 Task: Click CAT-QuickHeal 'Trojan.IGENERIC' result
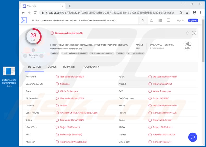[161, 98]
